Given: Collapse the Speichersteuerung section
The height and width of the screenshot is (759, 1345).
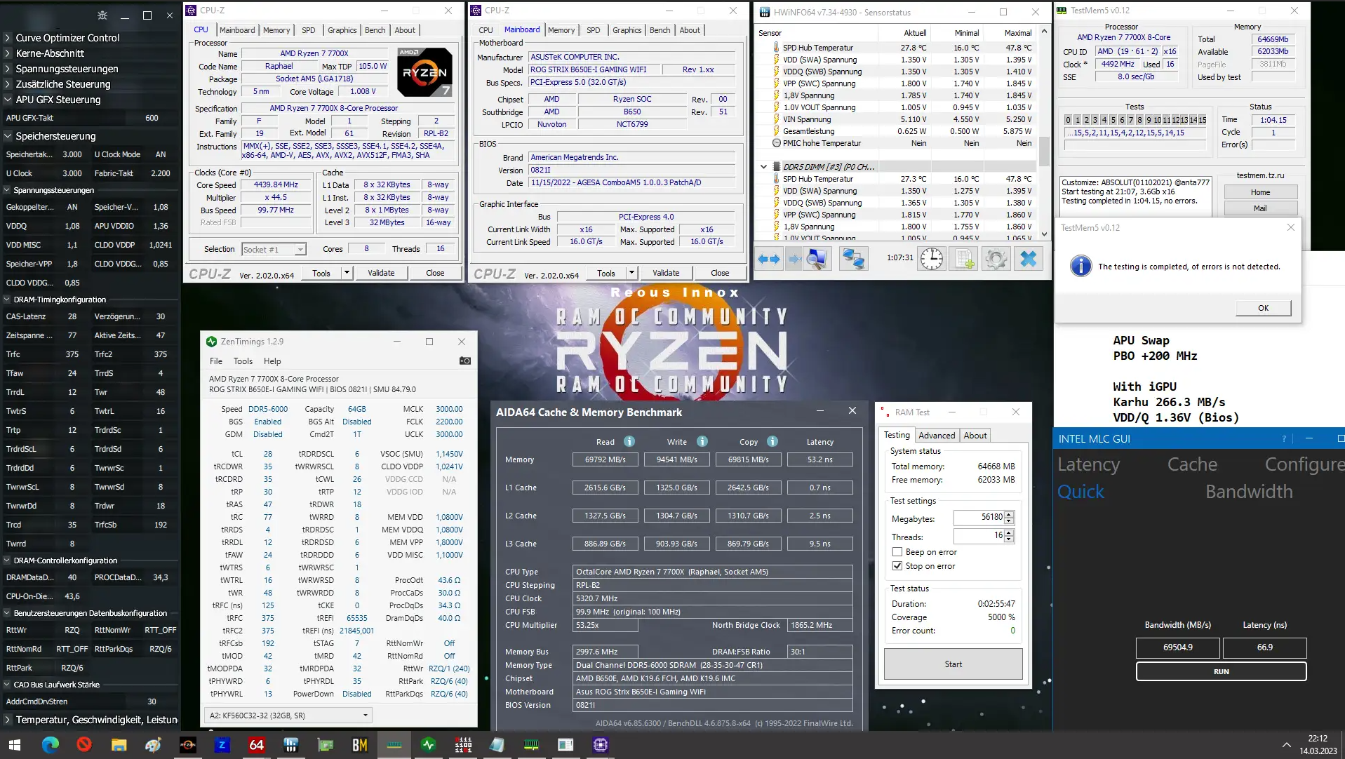Looking at the screenshot, I should 7,136.
